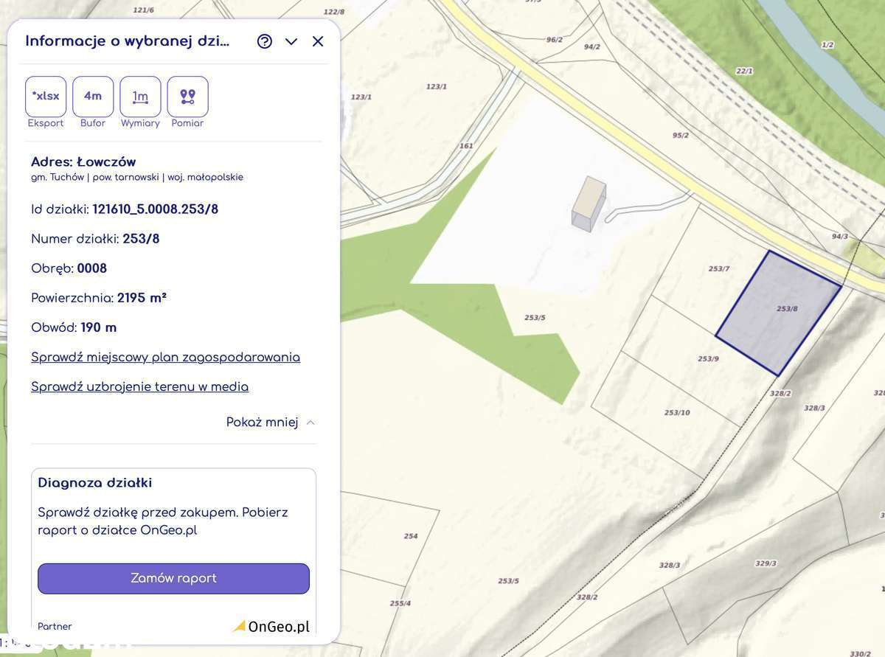This screenshot has width=885, height=657.
Task: Click the xlsx Eksport icon
Action: pos(46,97)
